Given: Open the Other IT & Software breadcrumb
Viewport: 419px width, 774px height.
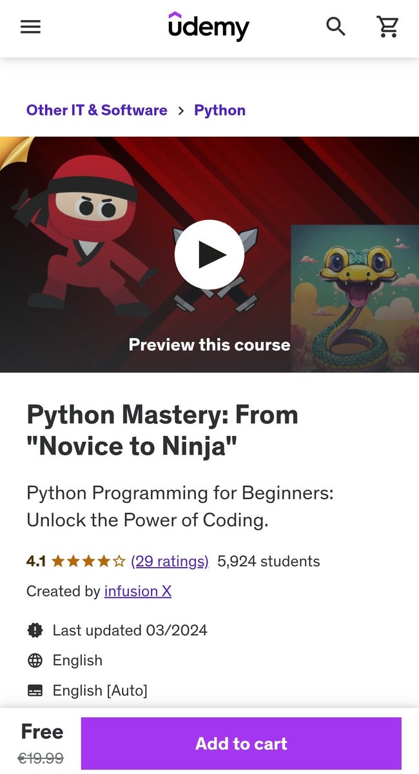Looking at the screenshot, I should (97, 110).
